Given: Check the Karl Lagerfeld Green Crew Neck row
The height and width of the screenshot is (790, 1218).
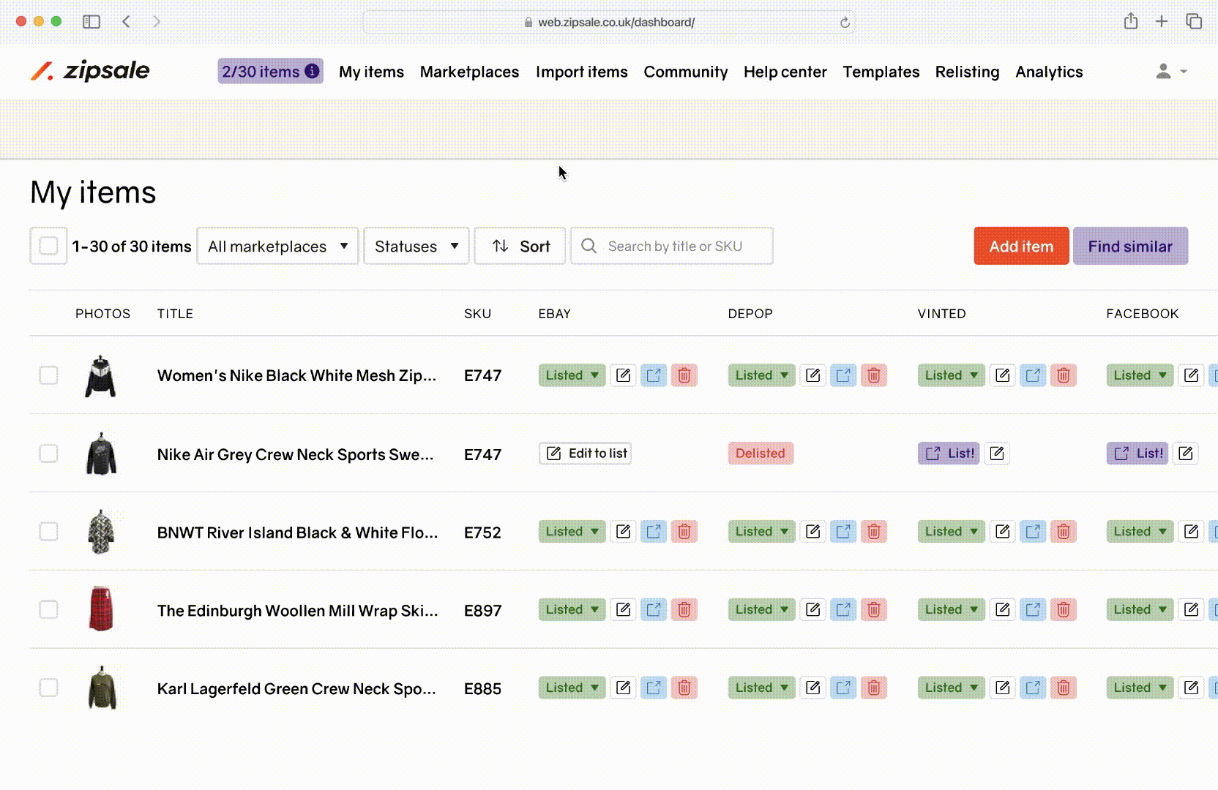Looking at the screenshot, I should (48, 688).
